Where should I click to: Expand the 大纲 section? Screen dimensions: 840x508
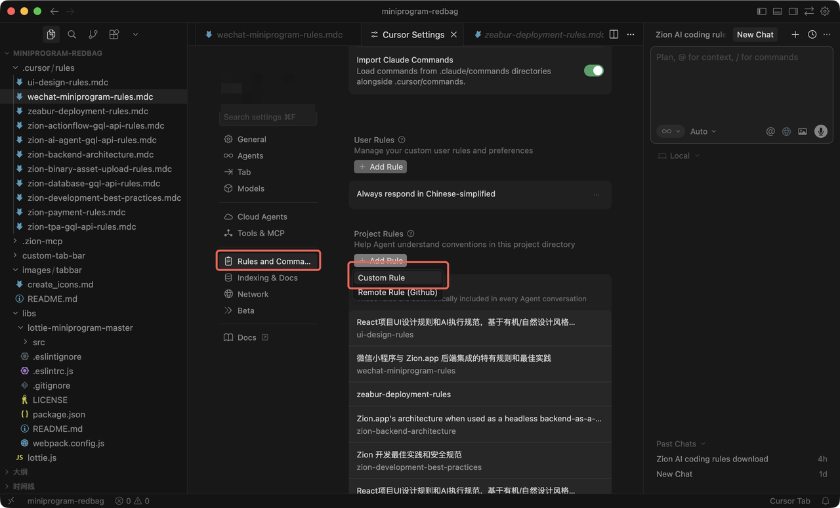[x=20, y=472]
